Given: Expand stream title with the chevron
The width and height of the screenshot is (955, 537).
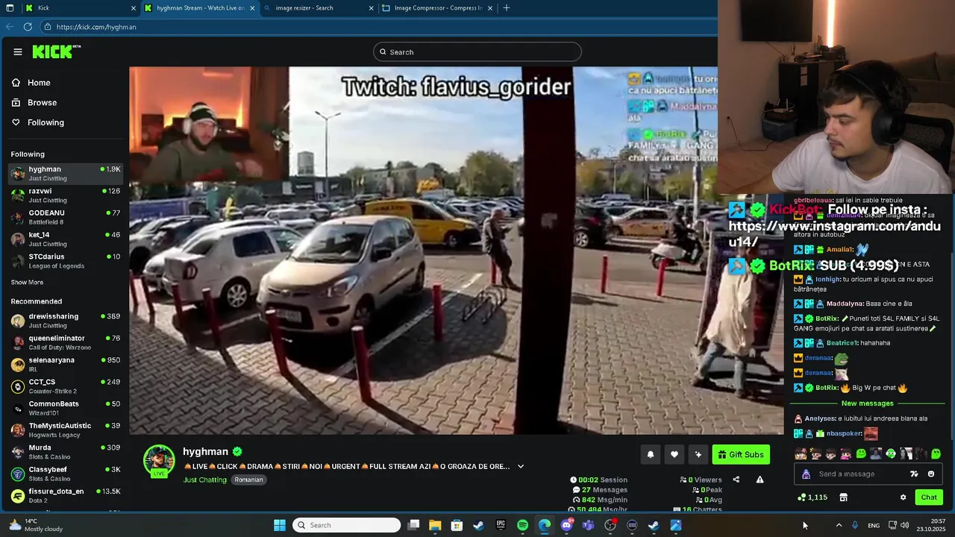Looking at the screenshot, I should pos(521,466).
